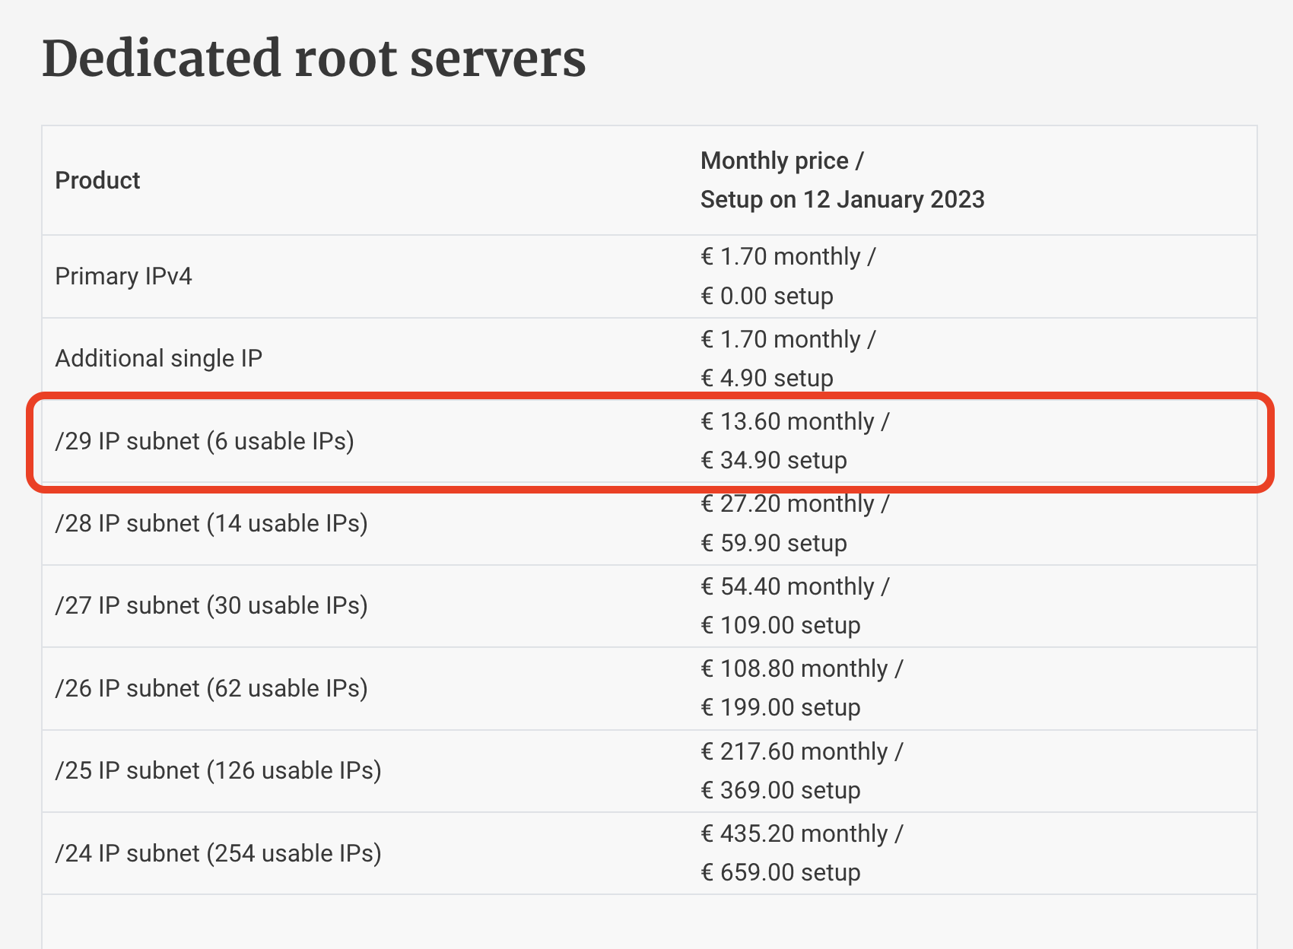
Task: Click the '€ 4.90 setup' price
Action: pos(767,378)
